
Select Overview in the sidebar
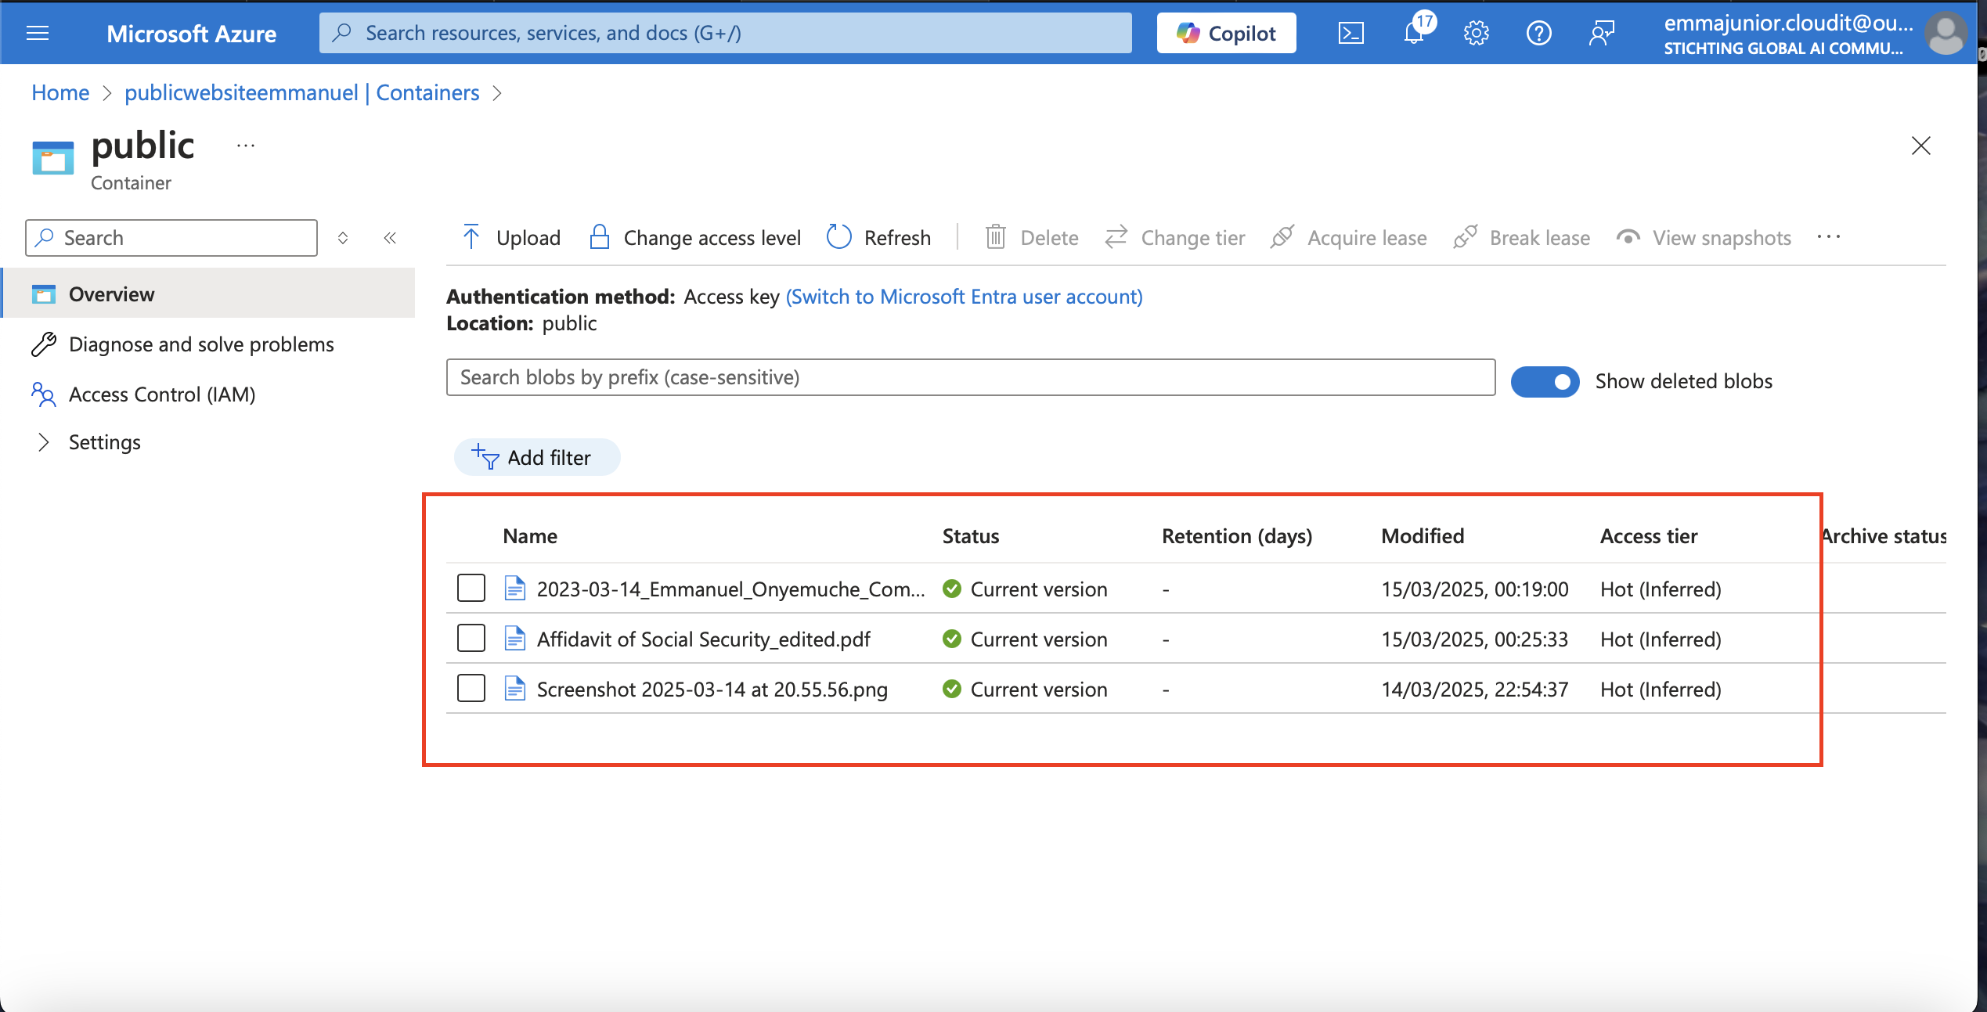point(209,294)
